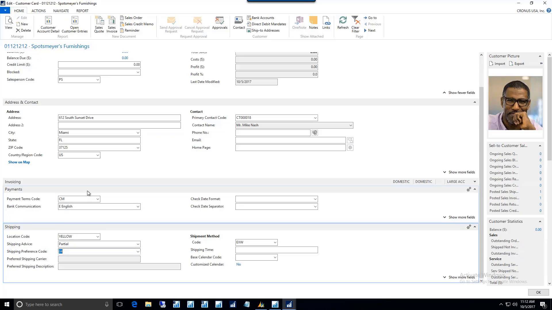This screenshot has height=310, width=552.
Task: Open the Salesperson Code dropdown
Action: click(x=97, y=80)
